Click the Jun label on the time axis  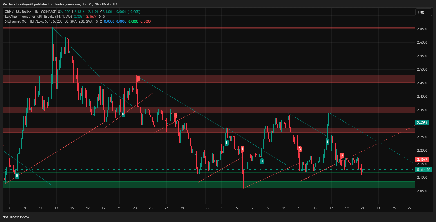pos(205,208)
